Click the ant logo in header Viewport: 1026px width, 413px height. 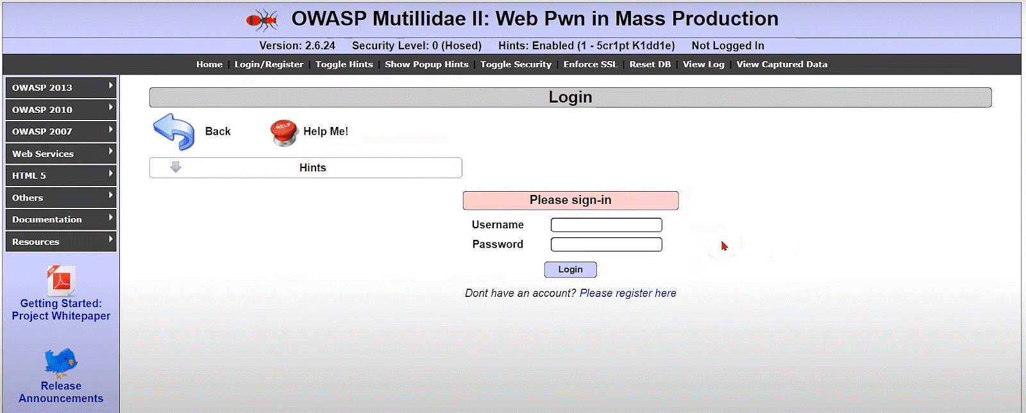coord(262,20)
